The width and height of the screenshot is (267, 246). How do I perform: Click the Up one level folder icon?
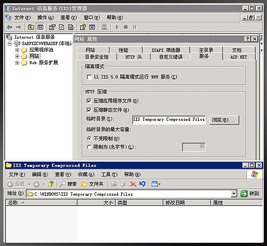[31, 27]
